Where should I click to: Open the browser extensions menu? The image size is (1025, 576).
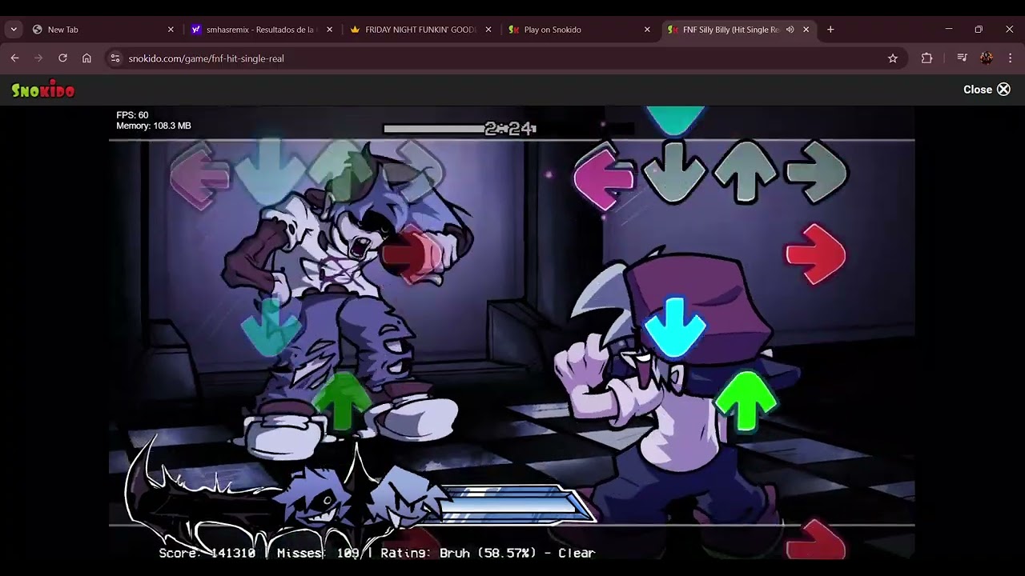[x=927, y=58]
